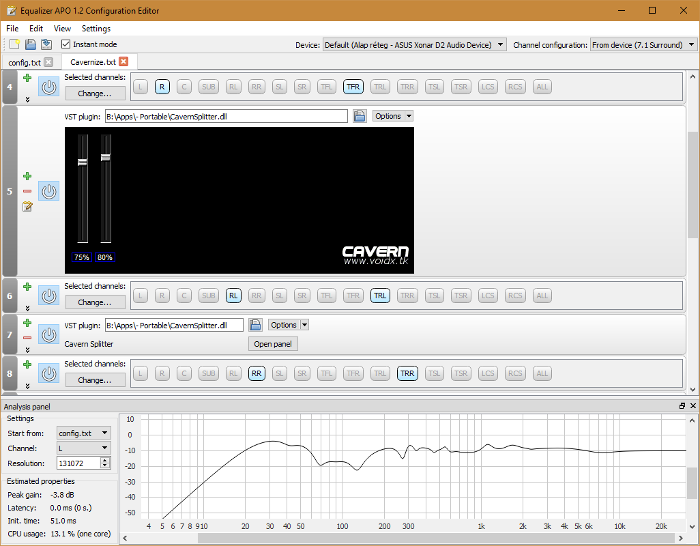
Task: Expand row 4 with the double chevron
Action: pos(27,99)
